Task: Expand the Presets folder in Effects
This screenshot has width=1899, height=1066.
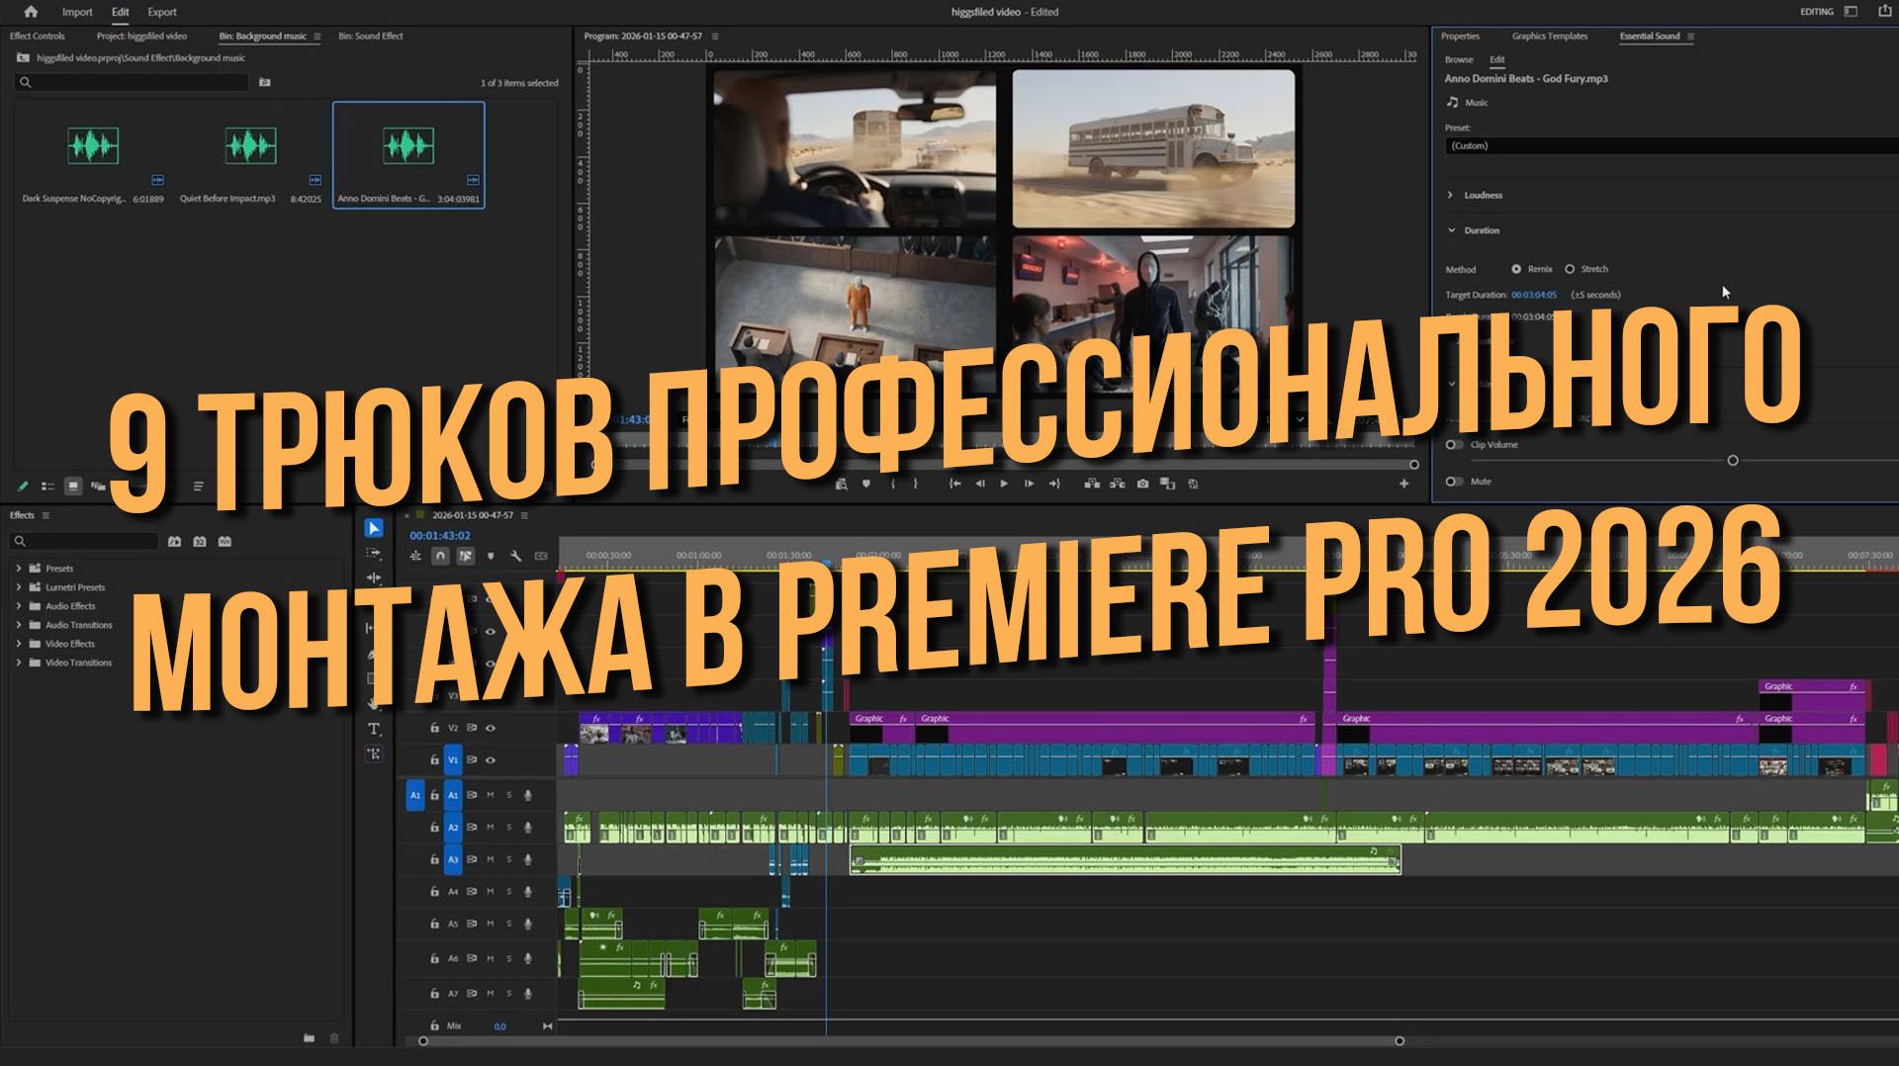Action: tap(19, 569)
